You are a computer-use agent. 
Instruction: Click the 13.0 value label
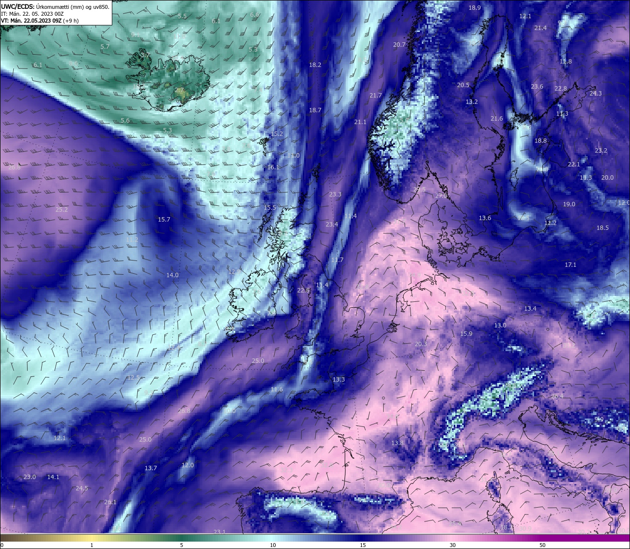pyautogui.click(x=500, y=325)
